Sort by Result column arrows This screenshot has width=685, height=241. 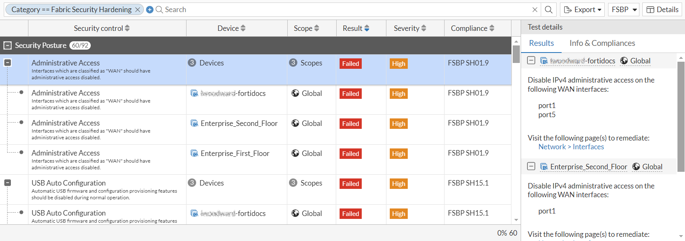367,28
